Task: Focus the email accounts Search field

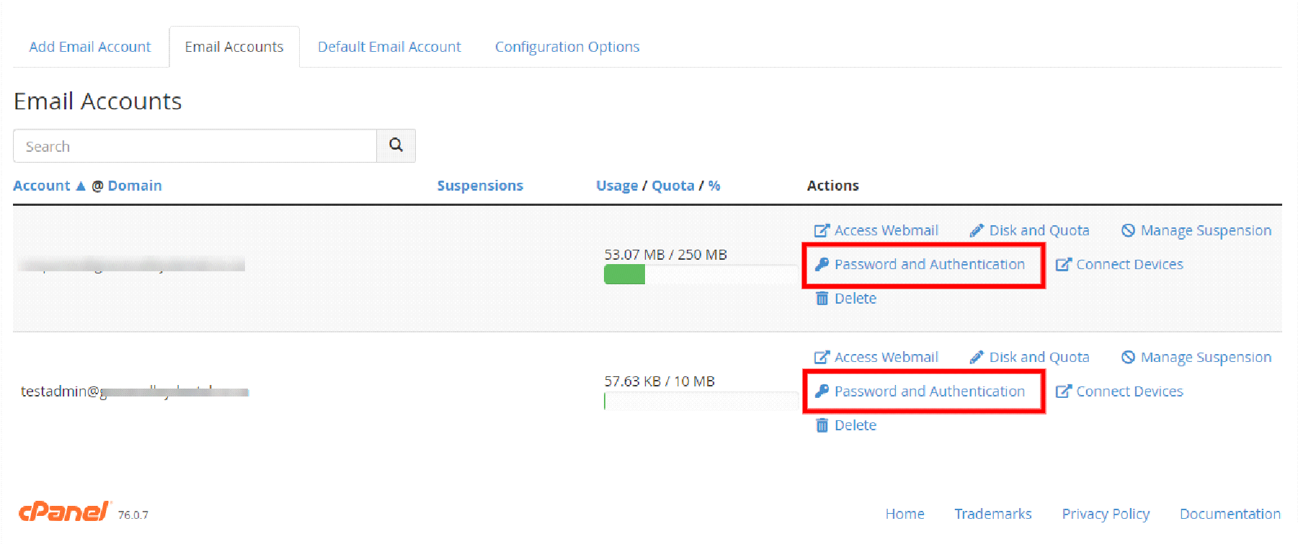Action: (x=195, y=146)
